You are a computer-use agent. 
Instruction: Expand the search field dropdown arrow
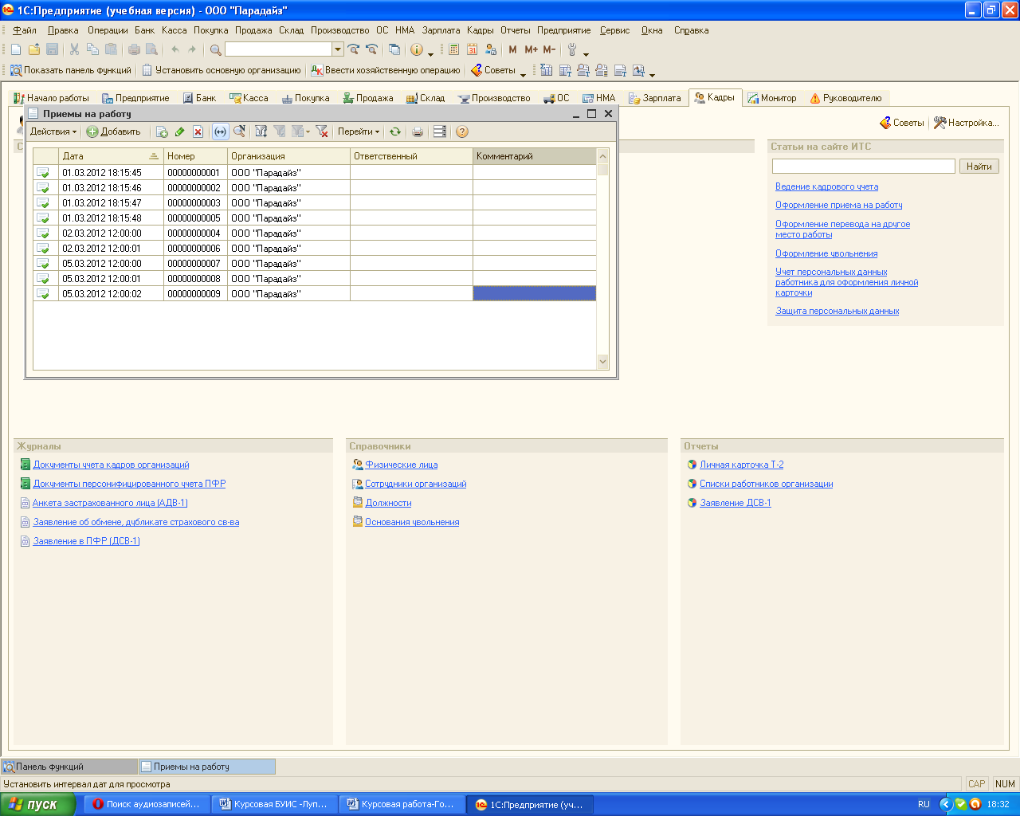click(338, 49)
